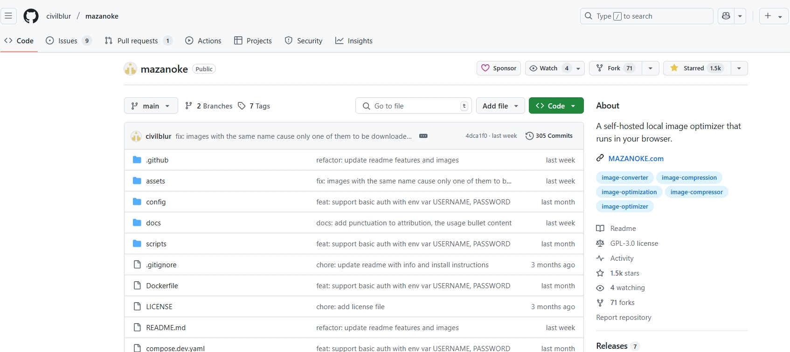Open the Dockerfile file
Image resolution: width=790 pixels, height=352 pixels.
coord(162,285)
